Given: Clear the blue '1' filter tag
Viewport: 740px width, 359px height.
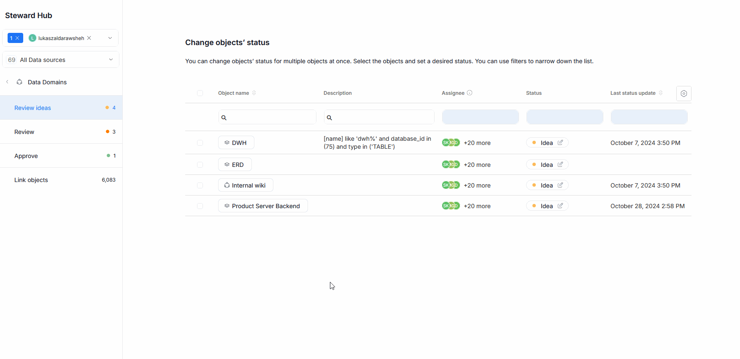Looking at the screenshot, I should tap(17, 38).
